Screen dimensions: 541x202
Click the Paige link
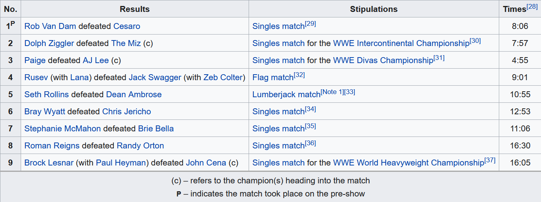[35, 60]
